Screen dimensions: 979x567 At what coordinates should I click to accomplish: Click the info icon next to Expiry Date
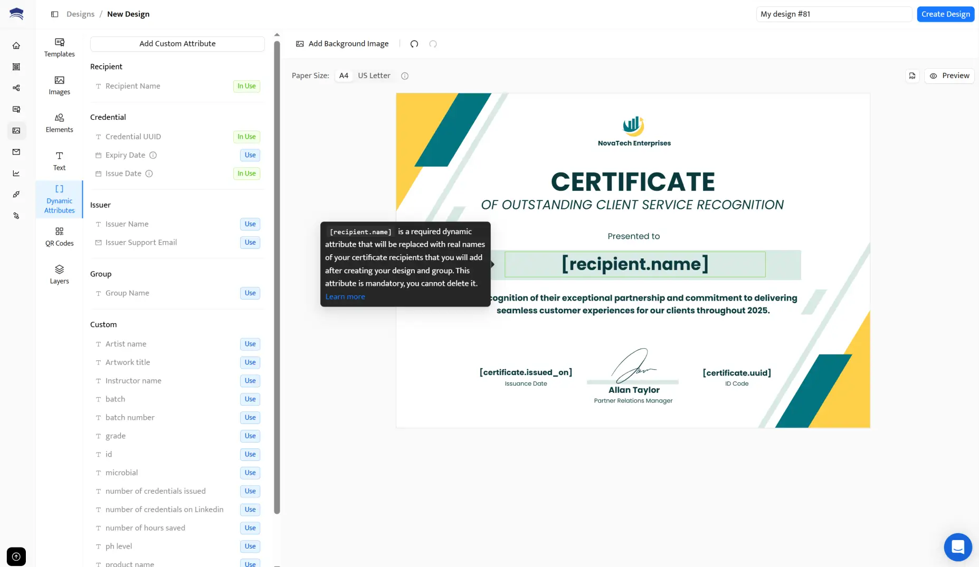click(x=153, y=155)
